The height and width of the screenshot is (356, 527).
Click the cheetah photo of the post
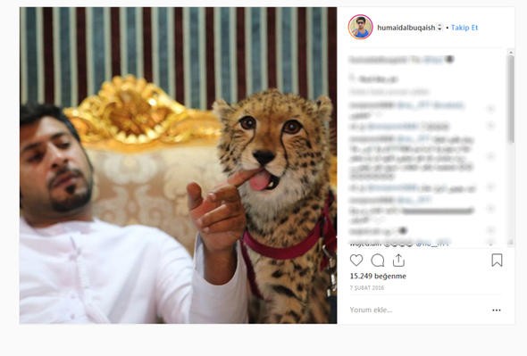(178, 165)
